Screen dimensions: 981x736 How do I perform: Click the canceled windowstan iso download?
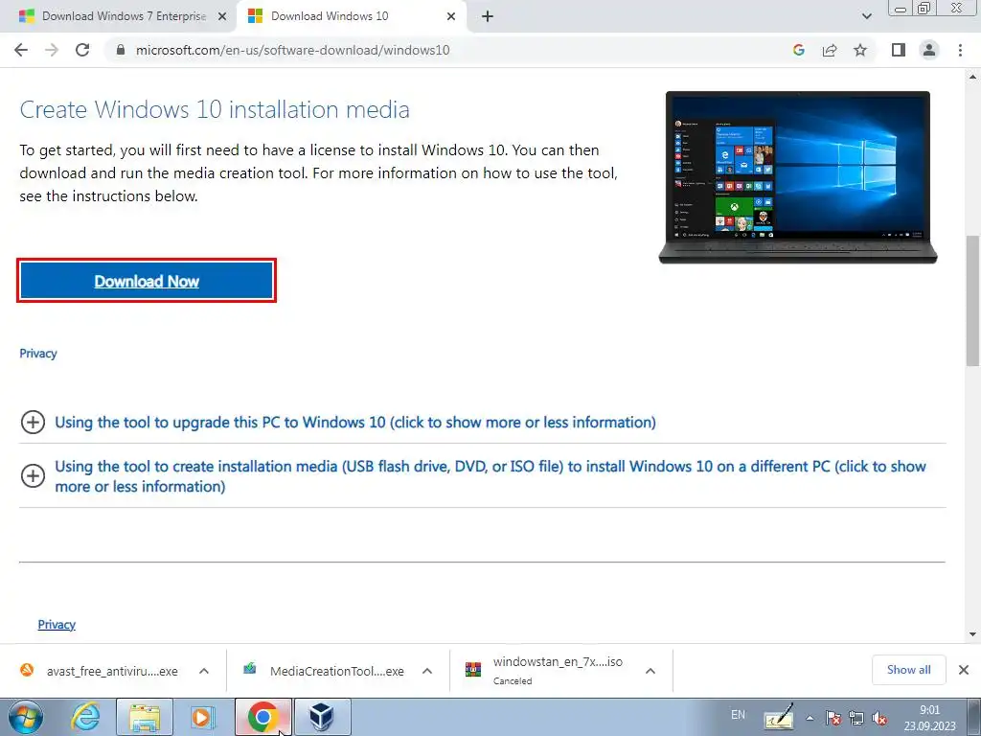tap(558, 670)
